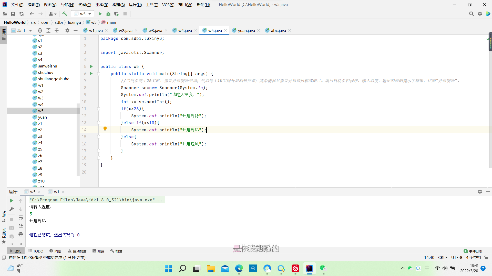Click the print icon in run console
Viewport: 492px width, 276px height.
tap(21, 234)
